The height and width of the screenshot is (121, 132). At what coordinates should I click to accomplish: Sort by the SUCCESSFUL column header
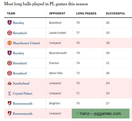115,13
